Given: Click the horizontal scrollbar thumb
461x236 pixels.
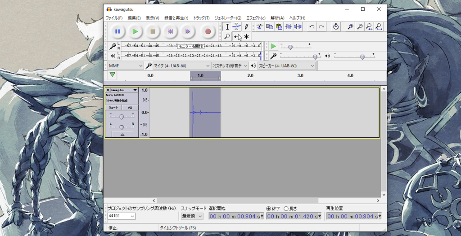Looking at the screenshot, I should 237,201.
